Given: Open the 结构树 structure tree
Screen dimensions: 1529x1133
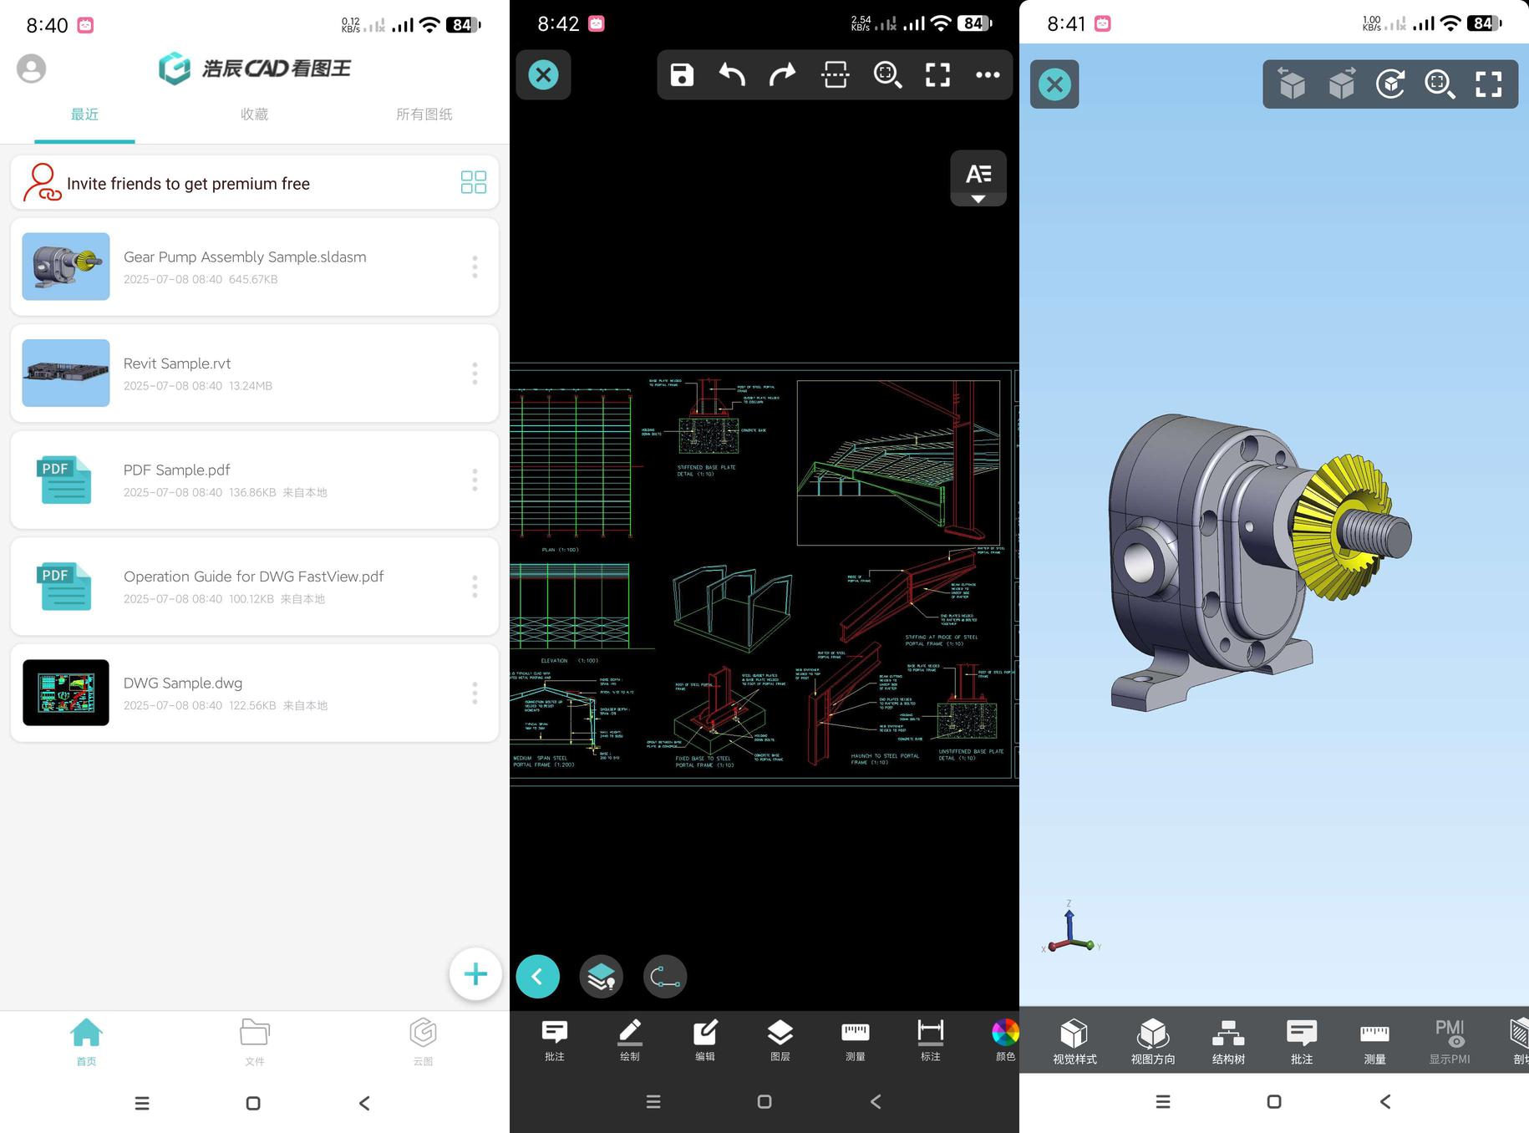Looking at the screenshot, I should (1228, 1042).
